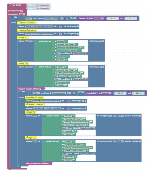
Task: Select the Lautstärke WZ setzen comment in outer block
Action: [27, 23]
